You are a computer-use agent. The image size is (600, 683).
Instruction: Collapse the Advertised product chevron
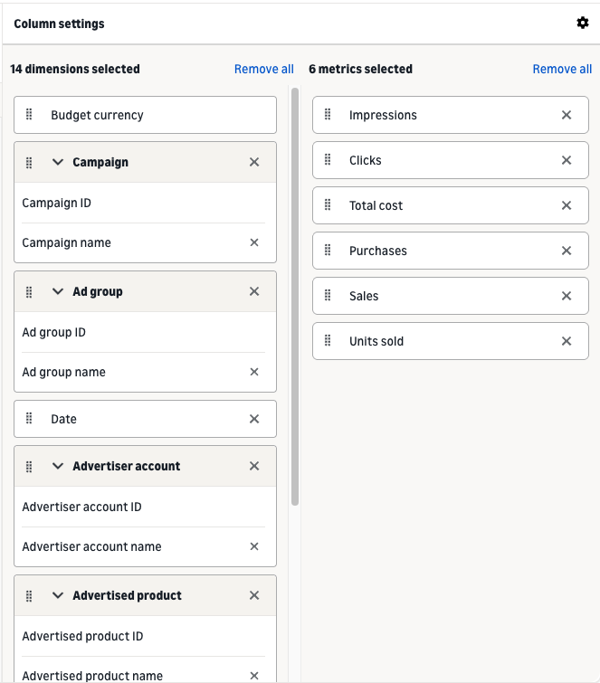pyautogui.click(x=58, y=595)
